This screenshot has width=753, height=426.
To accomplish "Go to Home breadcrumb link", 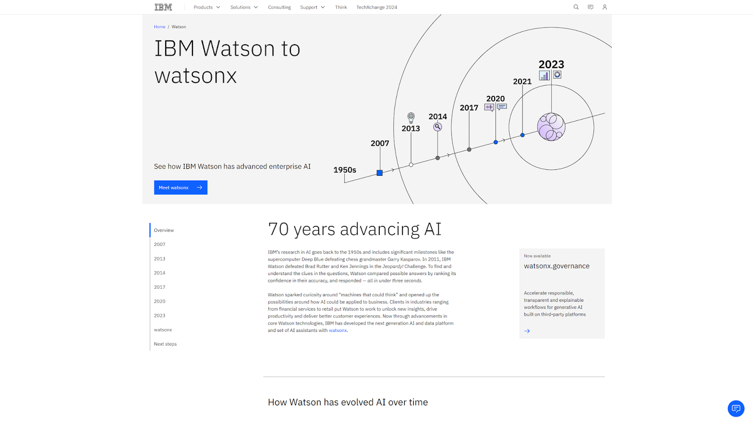I will point(160,27).
